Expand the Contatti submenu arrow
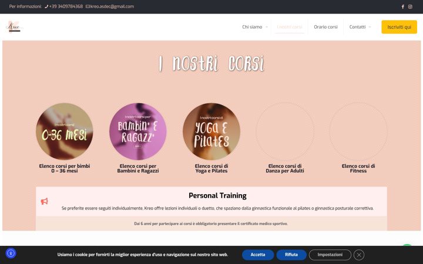 pos(370,27)
